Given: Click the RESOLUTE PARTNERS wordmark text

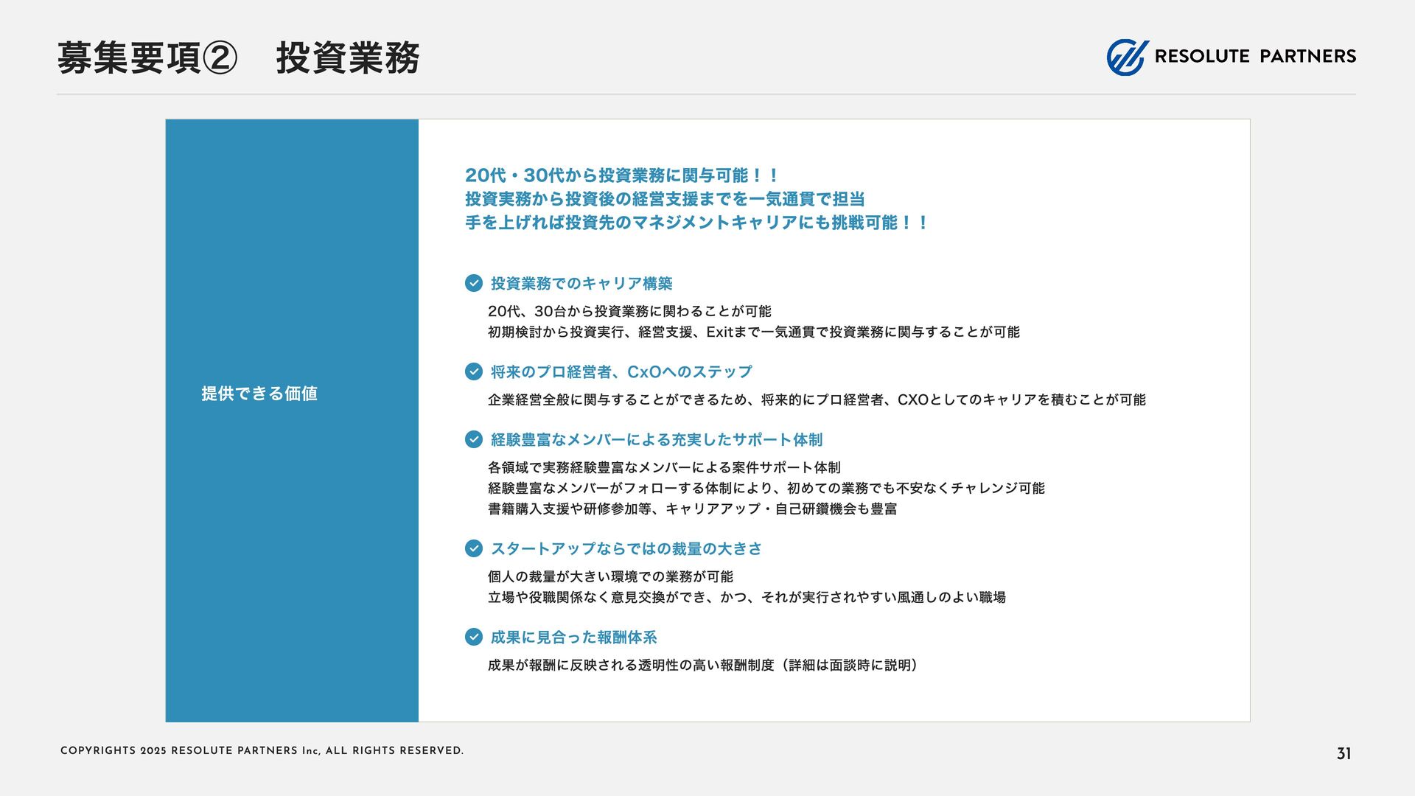Looking at the screenshot, I should 1254,57.
